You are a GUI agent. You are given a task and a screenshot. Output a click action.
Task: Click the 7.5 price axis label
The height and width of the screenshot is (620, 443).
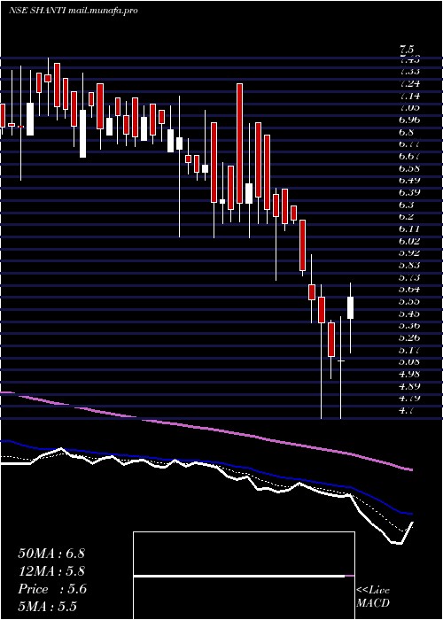pos(407,50)
